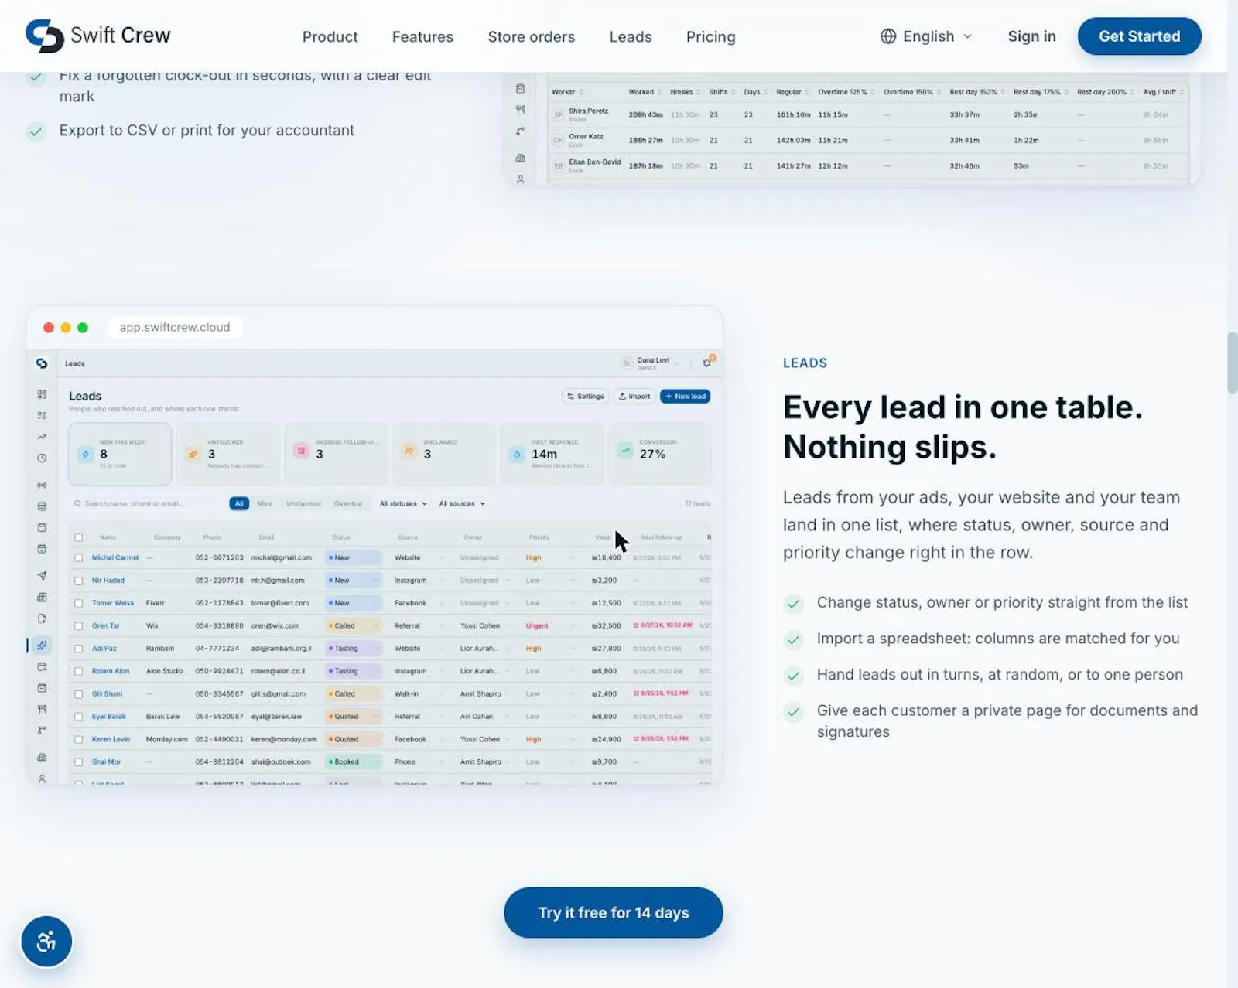Image resolution: width=1238 pixels, height=988 pixels.
Task: Open the accessibility widget icon
Action: click(46, 942)
